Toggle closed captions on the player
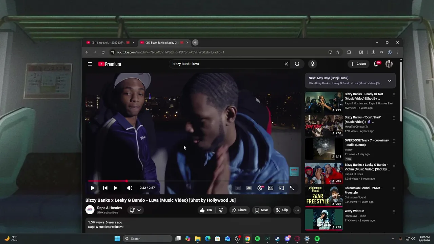 [238, 188]
